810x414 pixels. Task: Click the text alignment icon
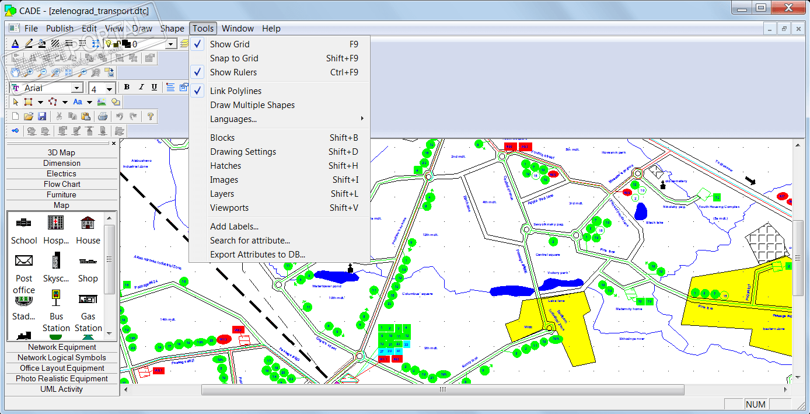point(170,87)
